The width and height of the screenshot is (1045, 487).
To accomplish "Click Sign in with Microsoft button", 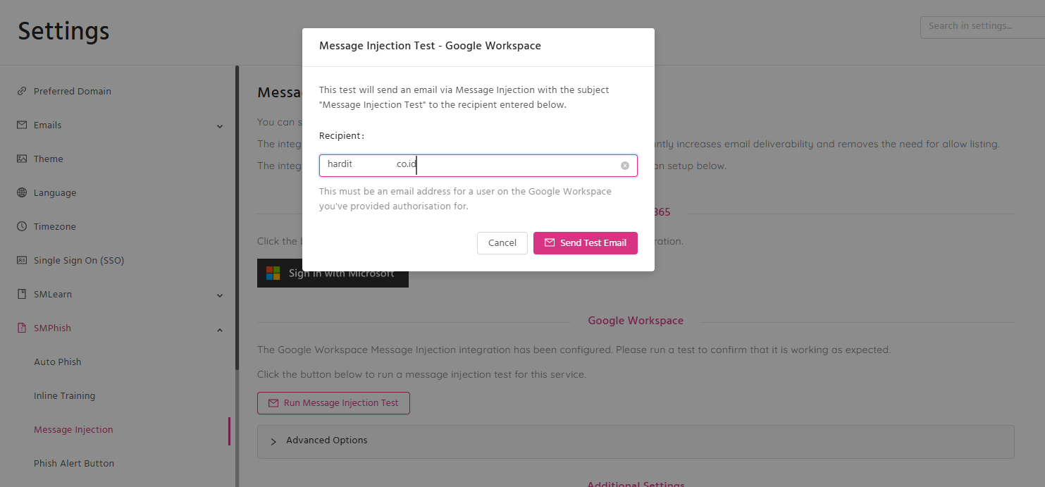I will (333, 273).
